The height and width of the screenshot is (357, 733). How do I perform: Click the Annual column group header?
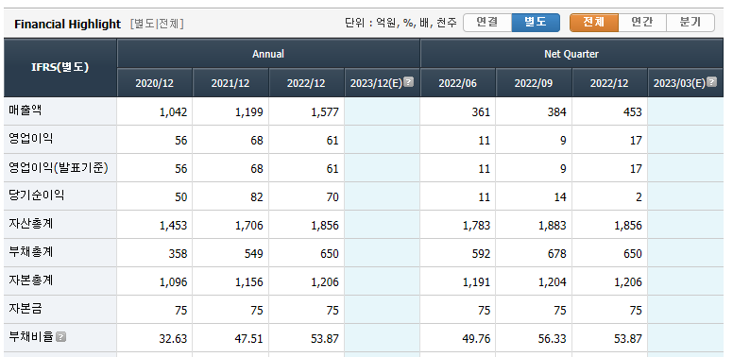click(268, 54)
